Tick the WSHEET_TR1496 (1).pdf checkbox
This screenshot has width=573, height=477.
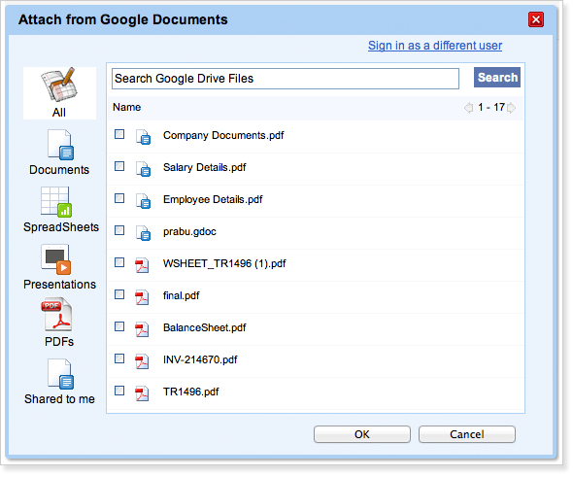pyautogui.click(x=119, y=262)
